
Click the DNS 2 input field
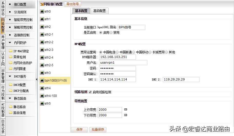(181, 80)
